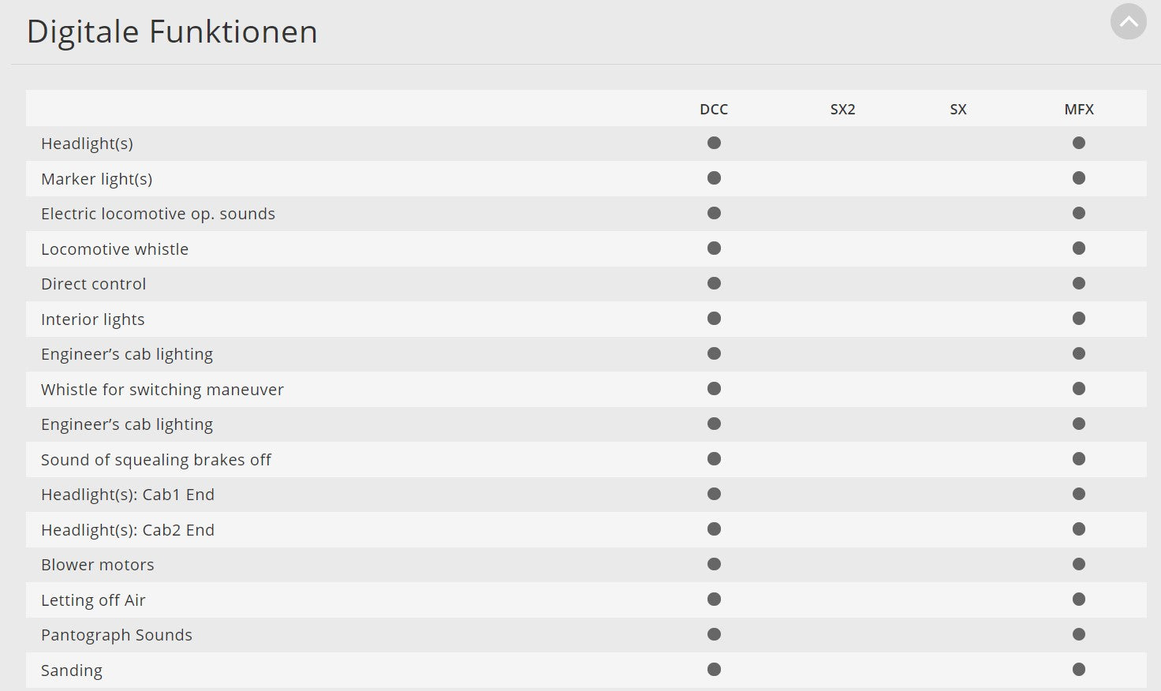The width and height of the screenshot is (1161, 691).
Task: Click the DCC dot for Interior lights
Action: point(714,319)
